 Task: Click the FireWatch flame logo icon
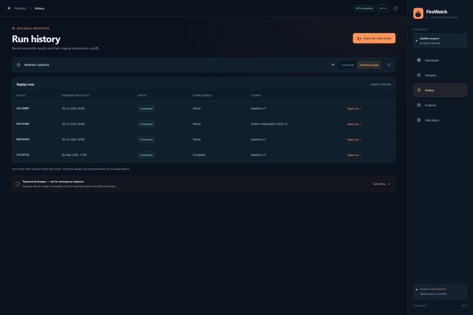pyautogui.click(x=418, y=13)
